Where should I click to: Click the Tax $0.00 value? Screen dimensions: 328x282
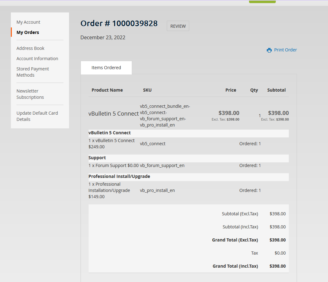(x=280, y=253)
